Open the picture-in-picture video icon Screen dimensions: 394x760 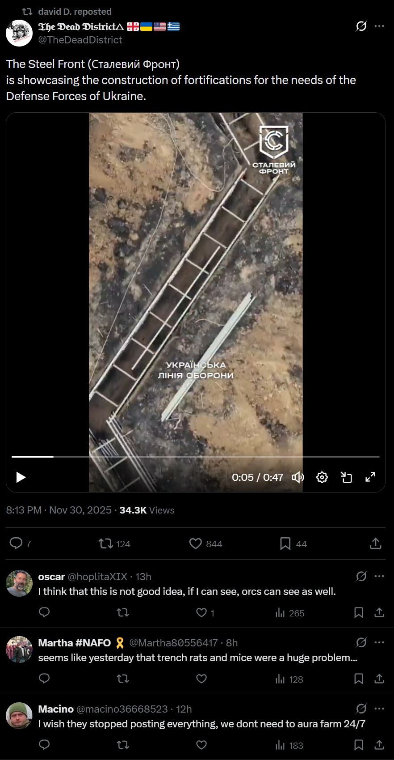(x=346, y=477)
